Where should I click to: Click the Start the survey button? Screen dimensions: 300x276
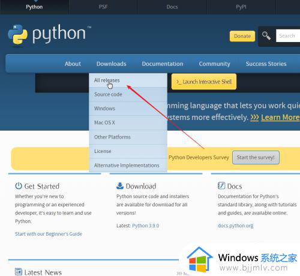(256, 157)
